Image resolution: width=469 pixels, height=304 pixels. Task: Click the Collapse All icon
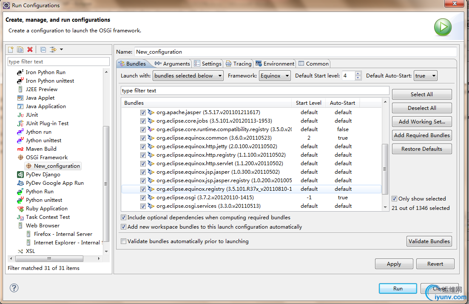[43, 50]
